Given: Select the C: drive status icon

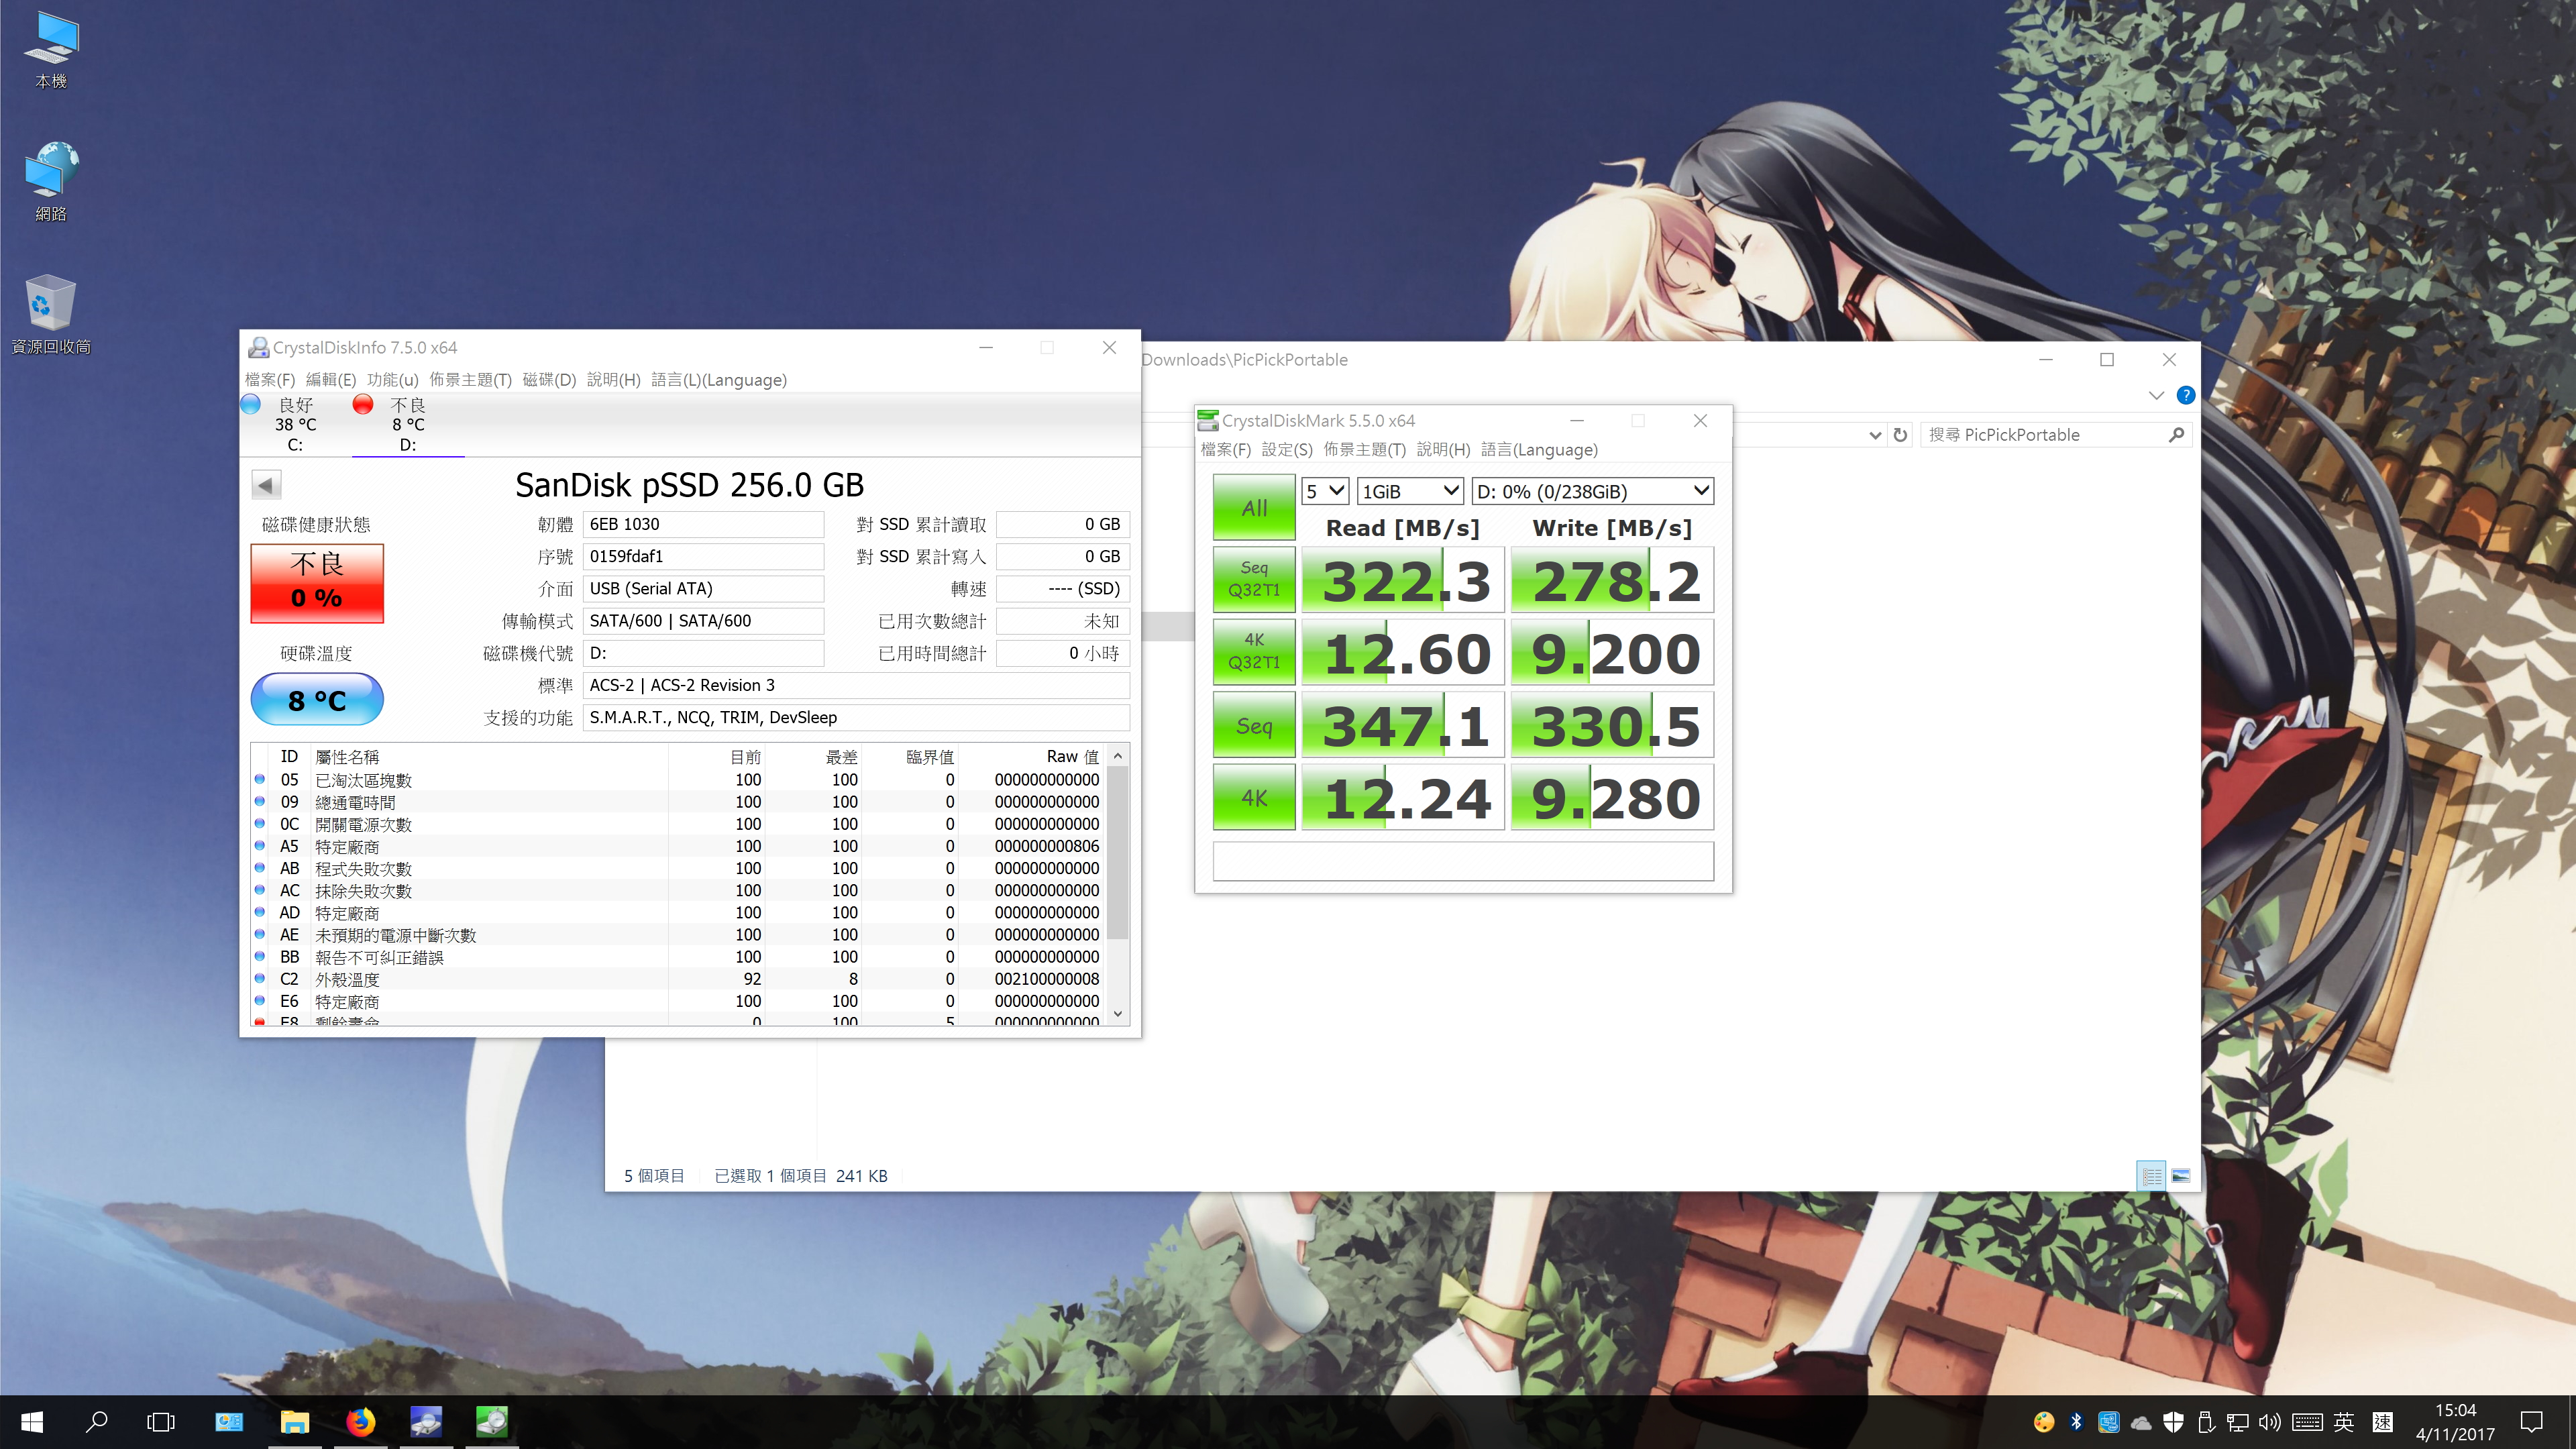Looking at the screenshot, I should (x=251, y=404).
